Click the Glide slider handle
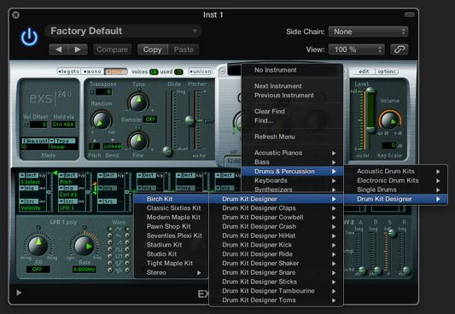Viewport: 455px width, 314px height. 167,151
